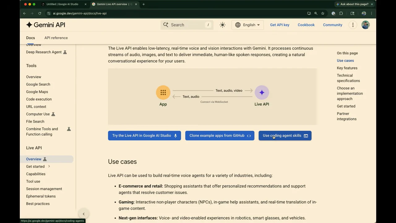Click the Gemini API logo
Viewport: 396px width, 223px height.
(x=45, y=25)
